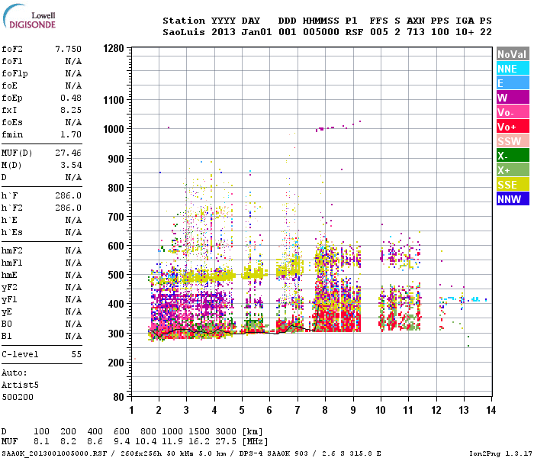Image resolution: width=534 pixels, height=458 pixels.
Task: Click the 1280 km height axis label
Action: pos(114,48)
